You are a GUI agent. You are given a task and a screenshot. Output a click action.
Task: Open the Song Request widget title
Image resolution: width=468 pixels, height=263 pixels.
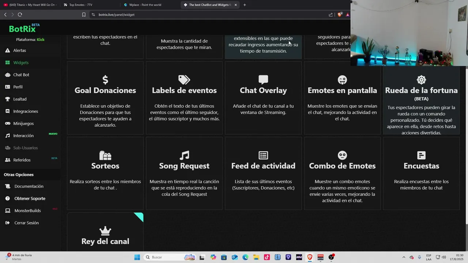coord(184,166)
